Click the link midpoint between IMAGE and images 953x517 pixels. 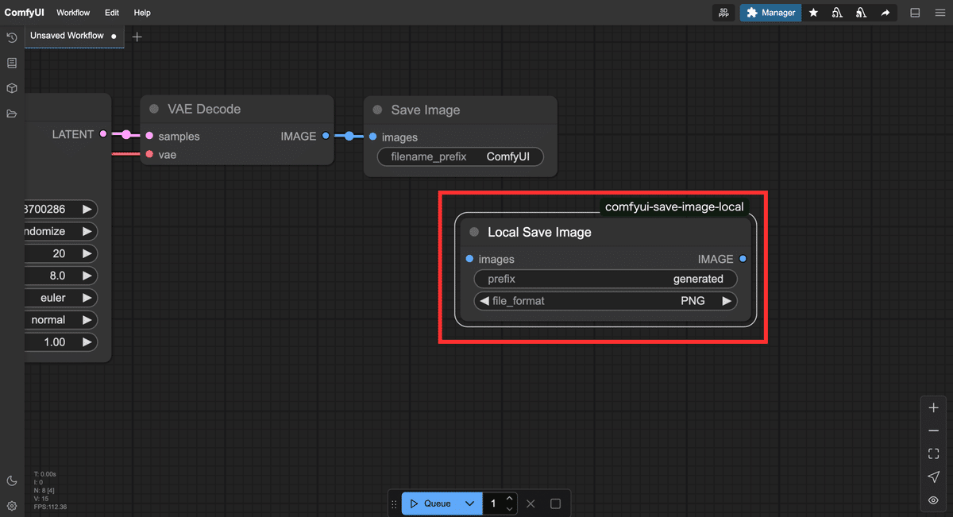pyautogui.click(x=349, y=137)
